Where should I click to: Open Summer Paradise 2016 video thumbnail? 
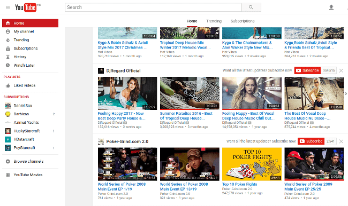click(x=190, y=93)
